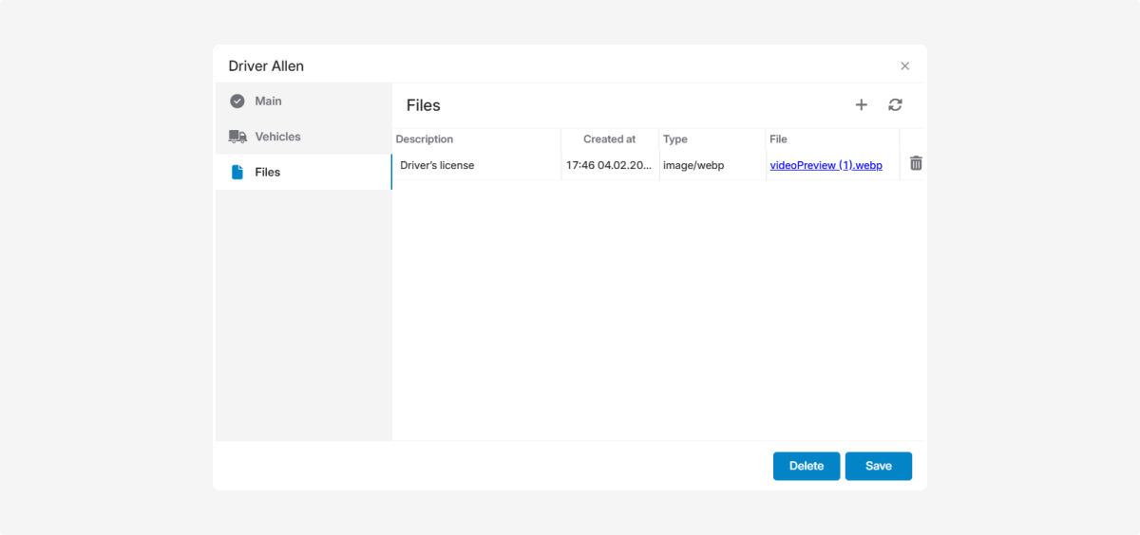Refresh the Files list
Viewport: 1140px width, 535px height.
click(x=895, y=105)
